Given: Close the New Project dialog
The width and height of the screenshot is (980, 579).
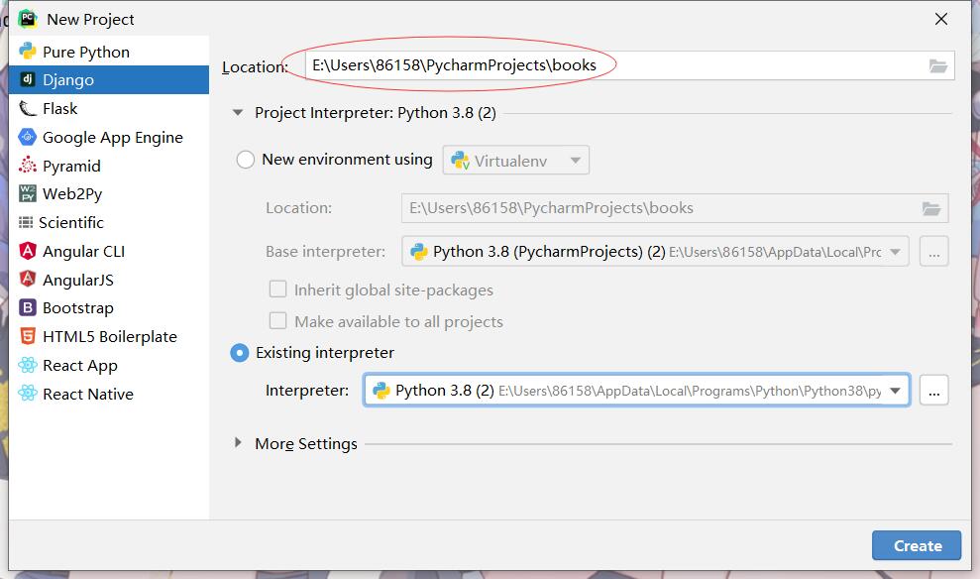Looking at the screenshot, I should (x=941, y=19).
